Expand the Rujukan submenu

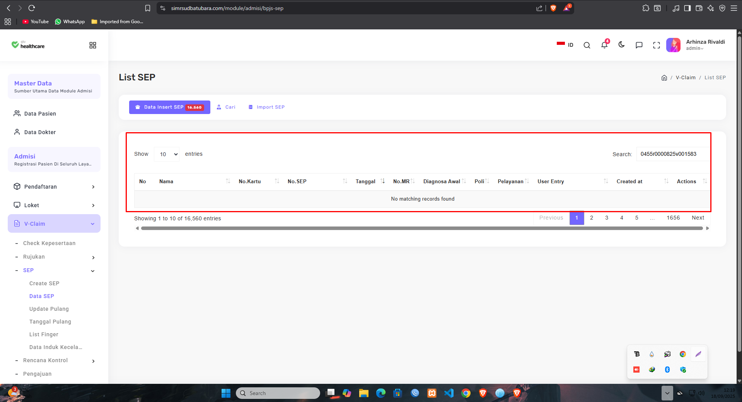pyautogui.click(x=56, y=257)
